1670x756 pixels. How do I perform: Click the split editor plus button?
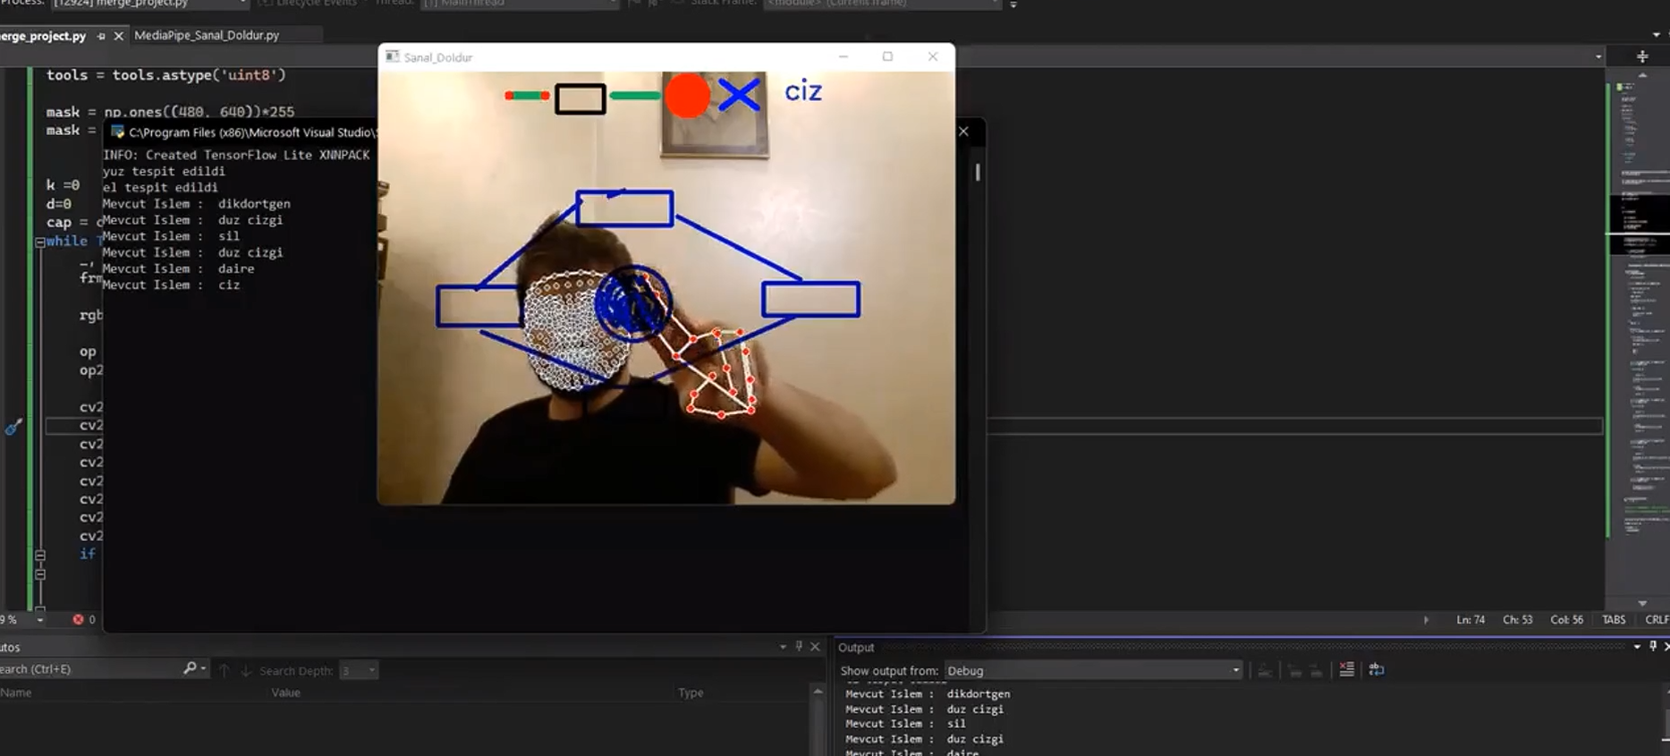pos(1642,56)
